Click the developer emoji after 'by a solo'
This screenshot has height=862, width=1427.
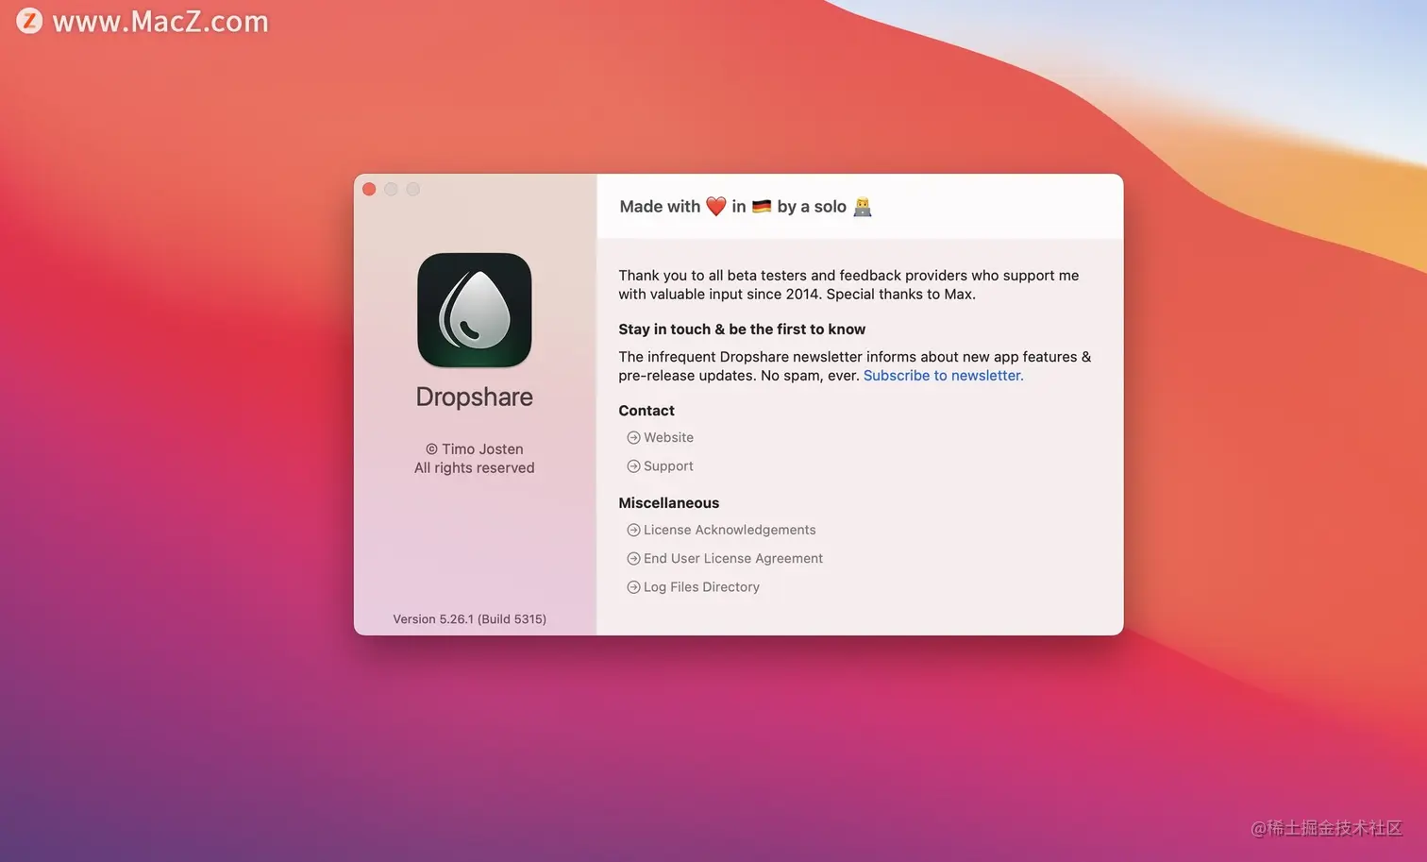pos(863,207)
